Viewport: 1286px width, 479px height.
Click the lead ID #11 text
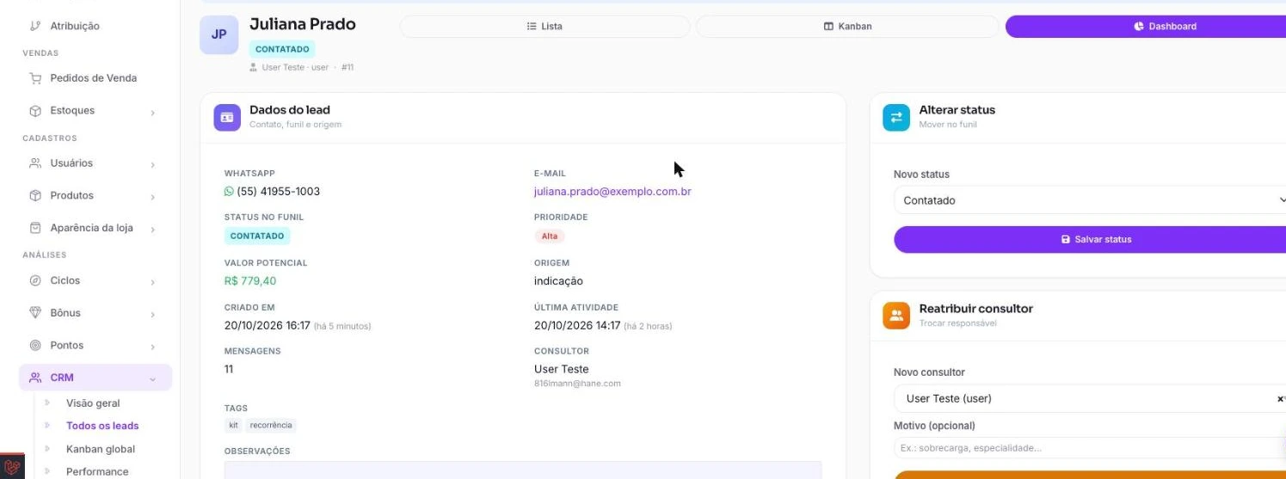pos(348,67)
